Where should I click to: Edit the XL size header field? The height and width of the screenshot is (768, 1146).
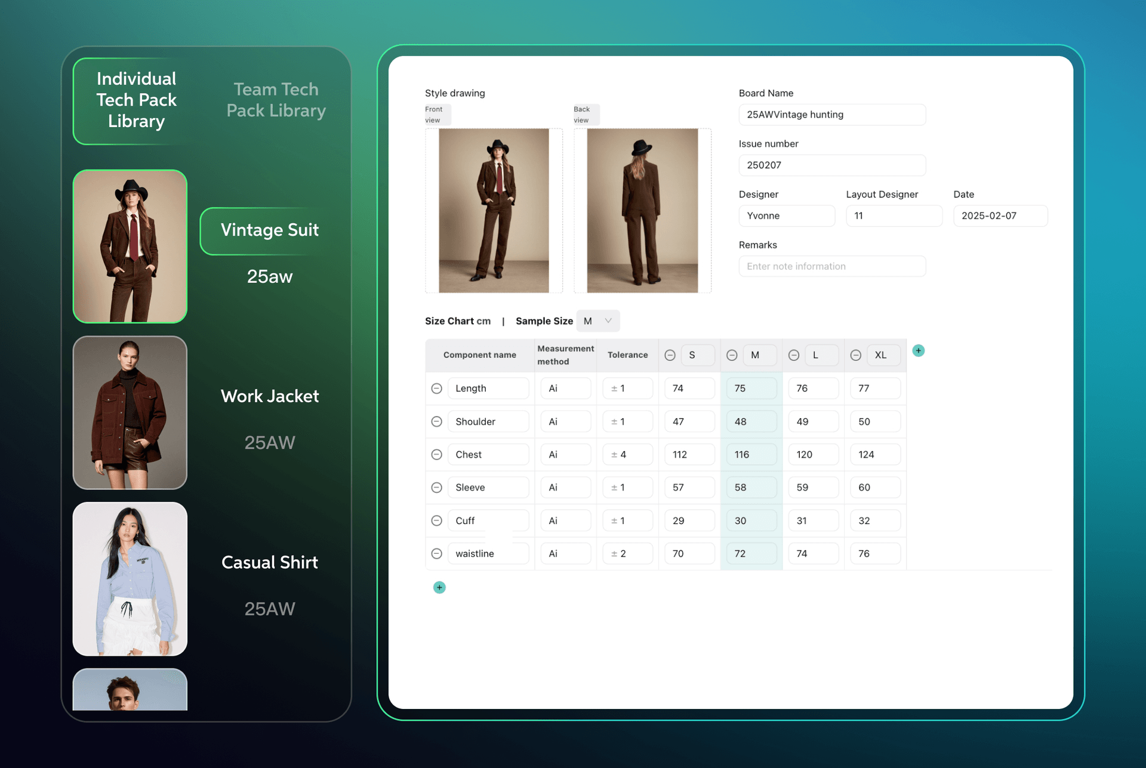(x=883, y=355)
